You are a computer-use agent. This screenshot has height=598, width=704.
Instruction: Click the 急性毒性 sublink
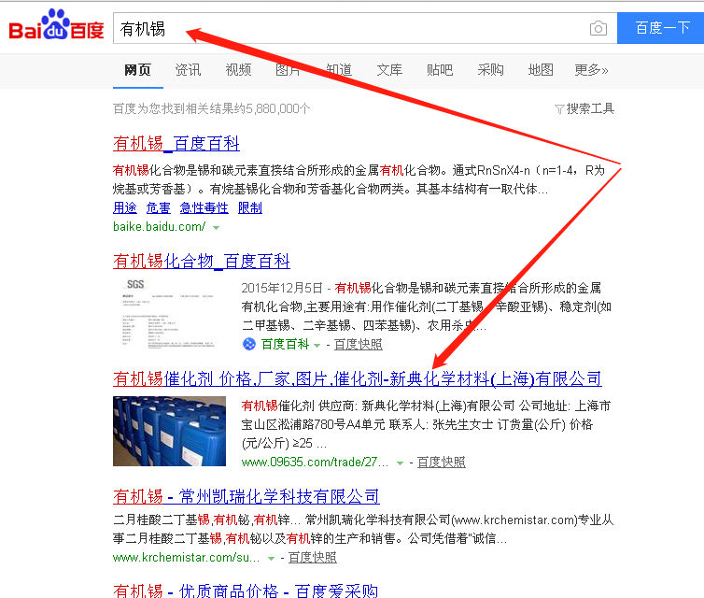tap(204, 207)
